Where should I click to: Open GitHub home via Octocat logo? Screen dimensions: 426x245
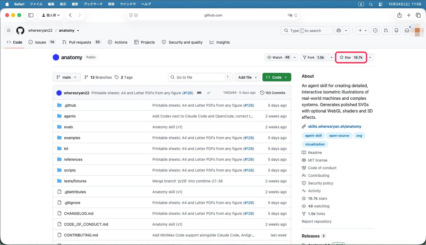pos(20,31)
